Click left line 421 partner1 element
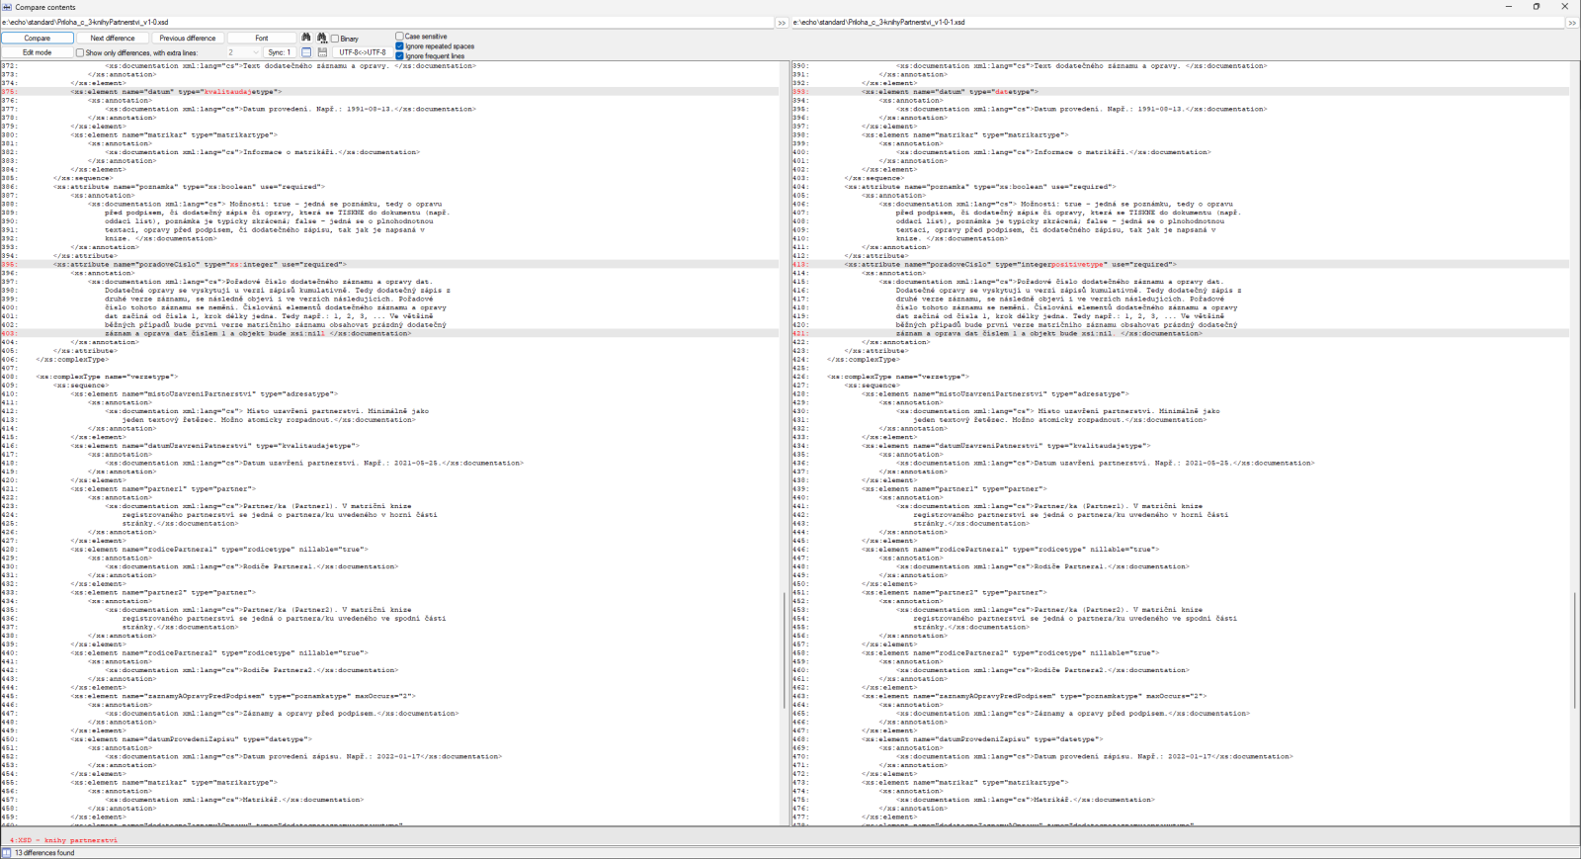This screenshot has width=1581, height=859. coord(163,489)
